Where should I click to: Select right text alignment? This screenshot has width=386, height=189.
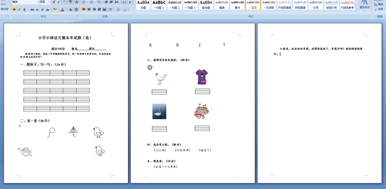(x=94, y=9)
